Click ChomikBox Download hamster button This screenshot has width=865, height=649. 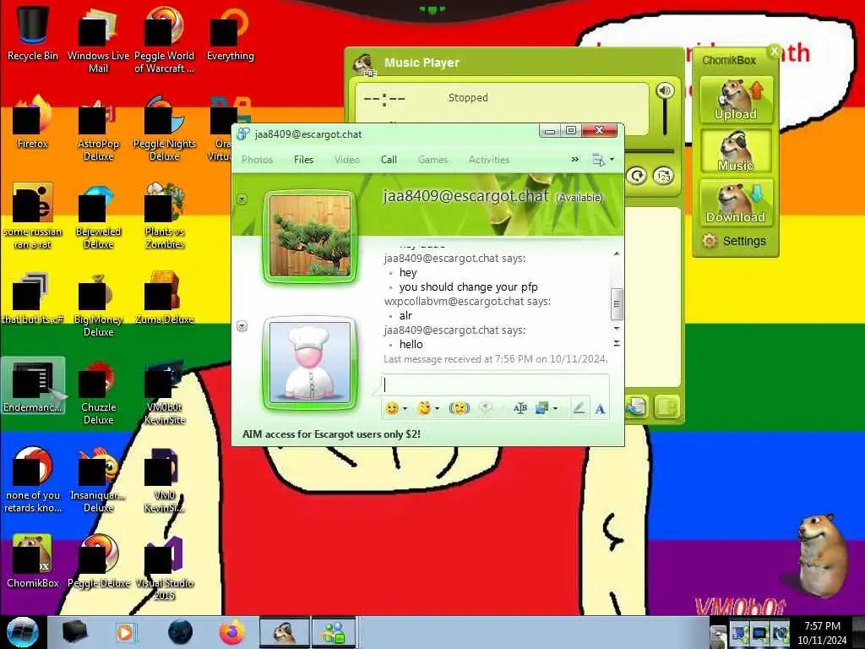[x=736, y=202]
